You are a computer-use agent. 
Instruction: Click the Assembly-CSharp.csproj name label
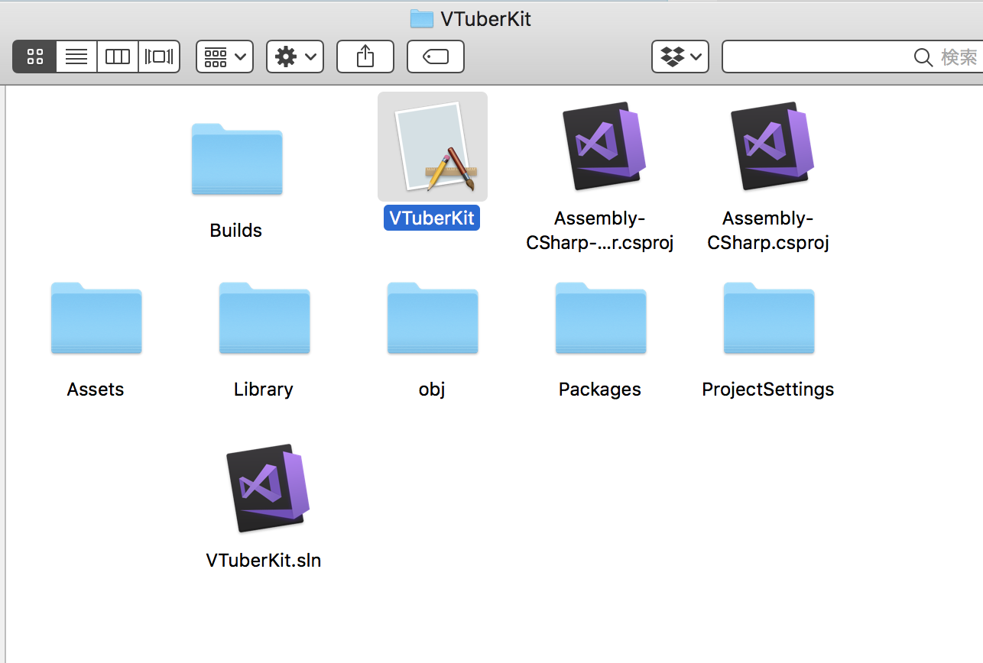point(768,231)
